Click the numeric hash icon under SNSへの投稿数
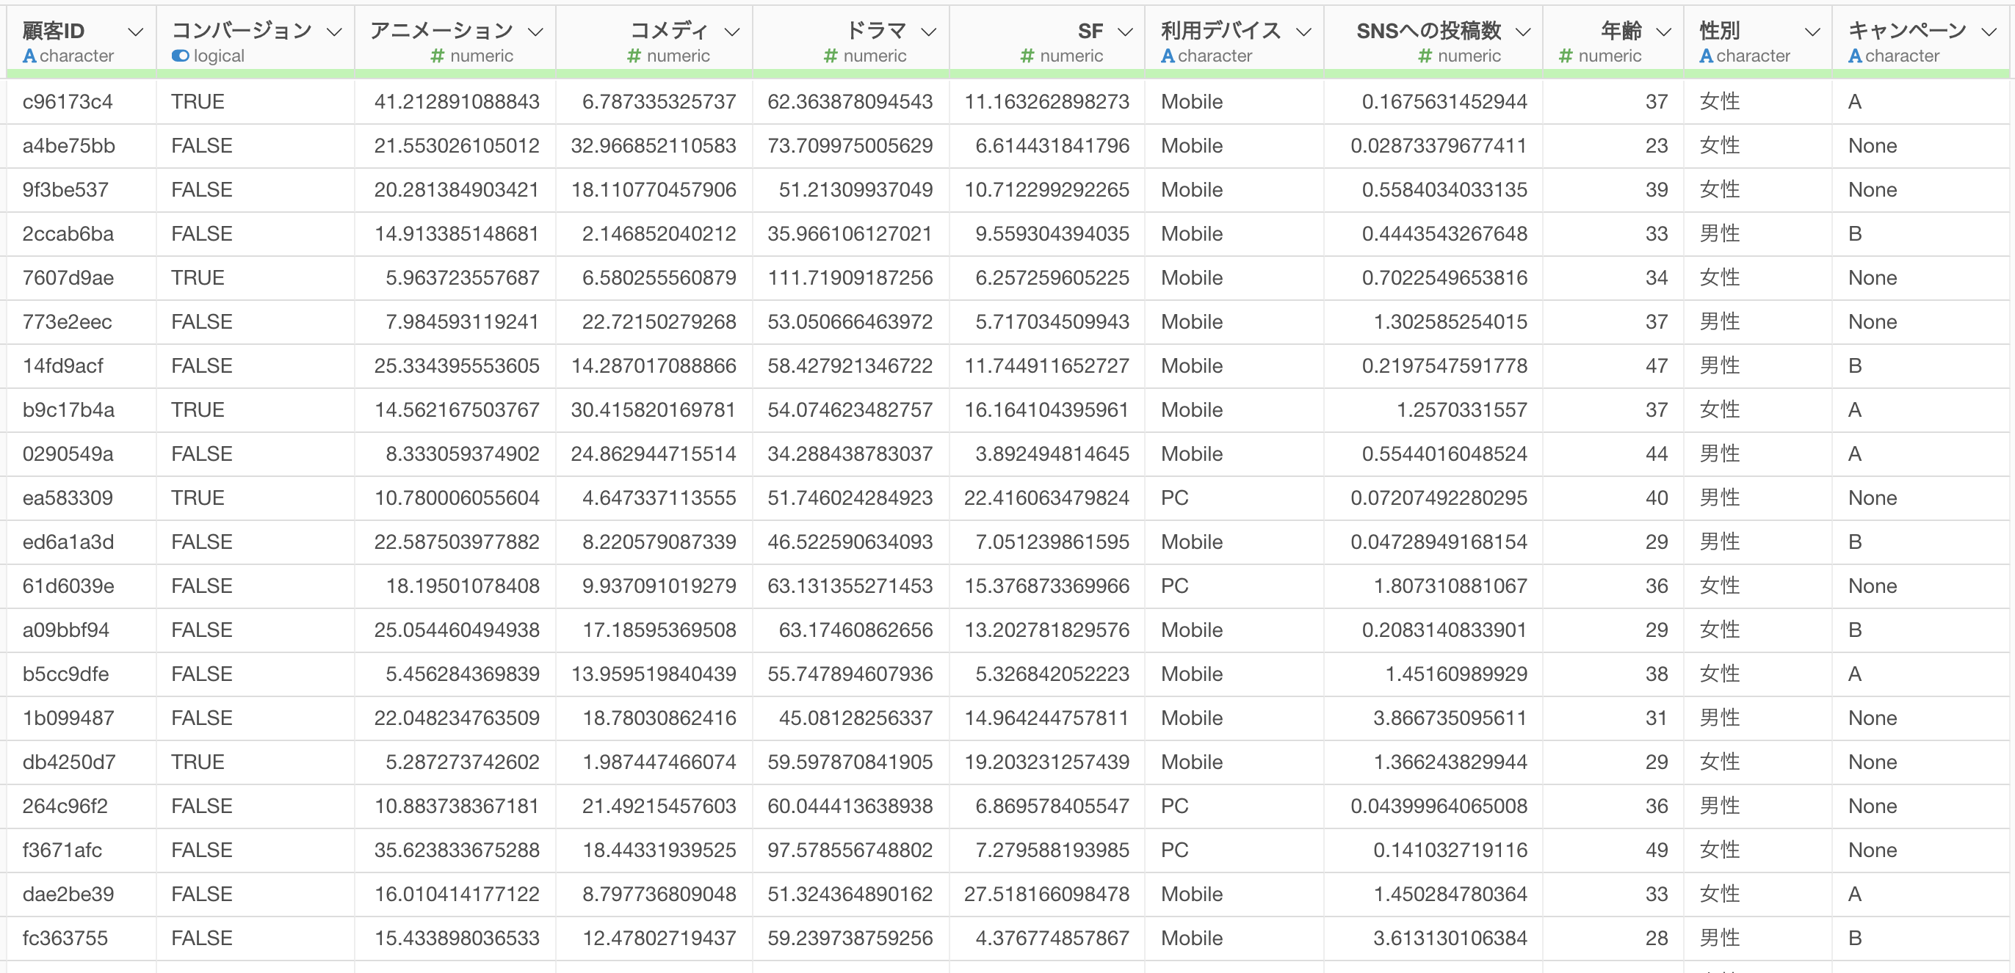2015x973 pixels. tap(1425, 57)
